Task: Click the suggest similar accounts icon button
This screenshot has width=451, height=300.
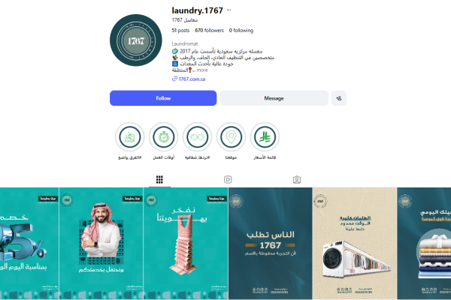Action: point(339,98)
